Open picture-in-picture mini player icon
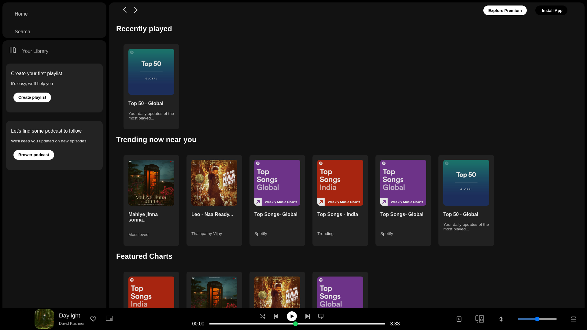Image resolution: width=587 pixels, height=330 pixels. [109, 318]
